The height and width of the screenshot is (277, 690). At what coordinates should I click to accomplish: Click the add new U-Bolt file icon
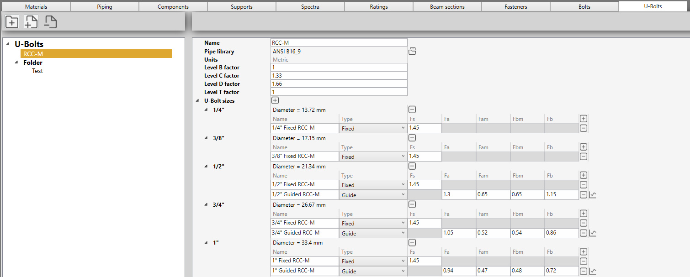click(31, 21)
